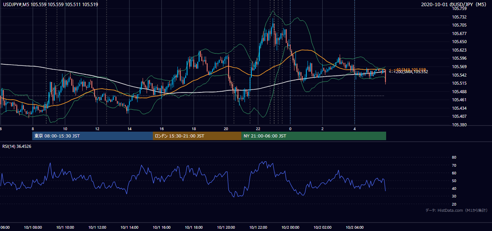Viewport: 492px width, 231px height.
Task: Click the 105.434 price axis label
Action: point(460,108)
